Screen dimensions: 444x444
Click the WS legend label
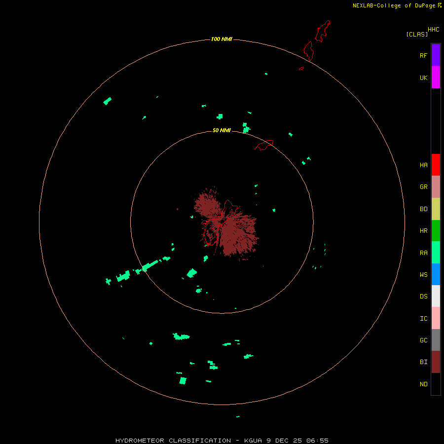click(x=423, y=274)
